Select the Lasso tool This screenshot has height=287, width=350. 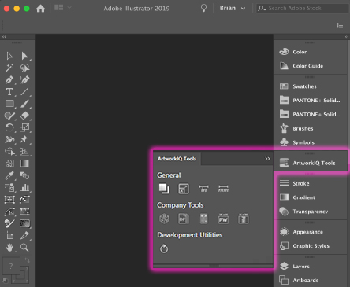[x=24, y=68]
